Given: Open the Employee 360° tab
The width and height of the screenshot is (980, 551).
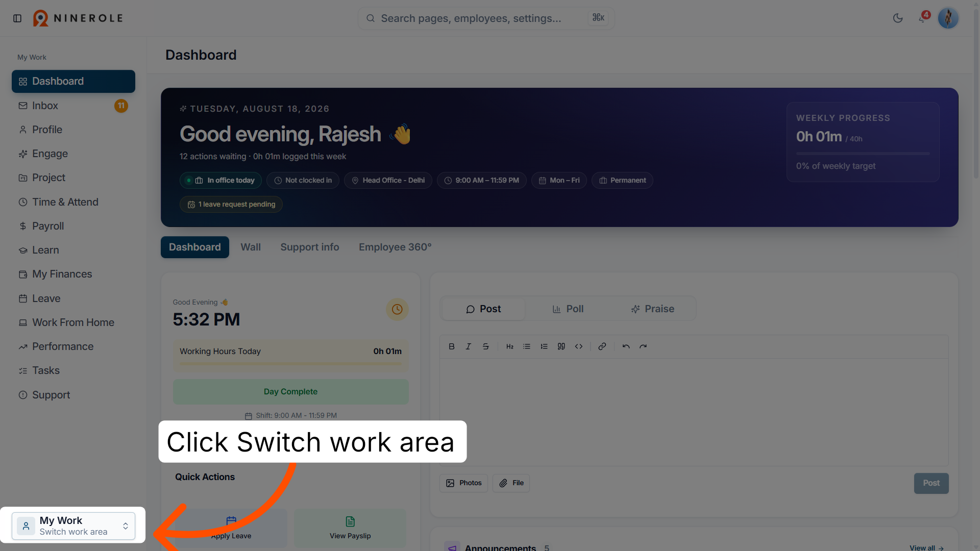Looking at the screenshot, I should tap(395, 247).
